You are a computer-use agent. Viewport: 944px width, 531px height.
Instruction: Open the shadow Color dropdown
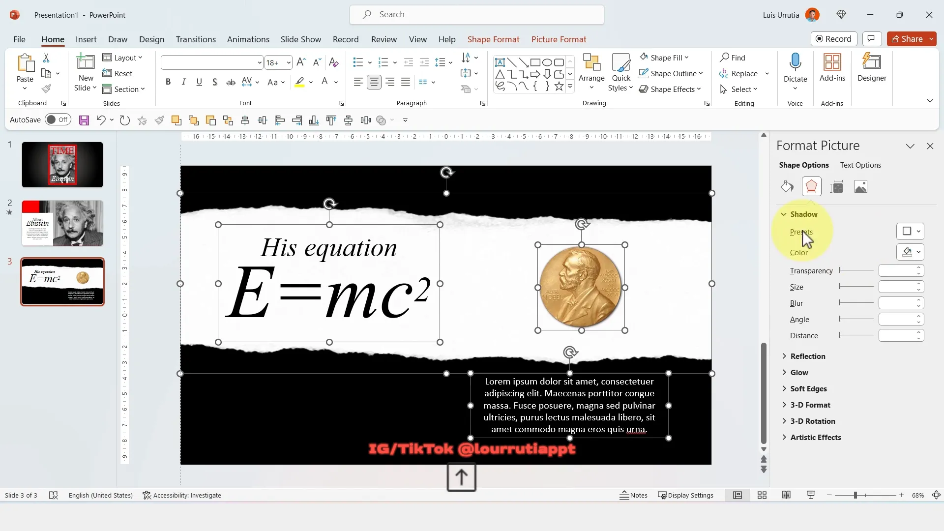[x=911, y=252]
